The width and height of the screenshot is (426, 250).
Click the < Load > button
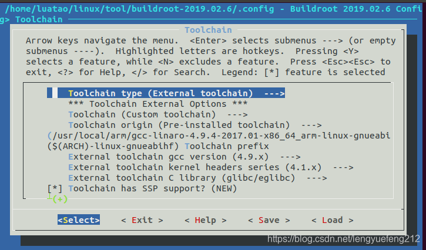[333, 220]
